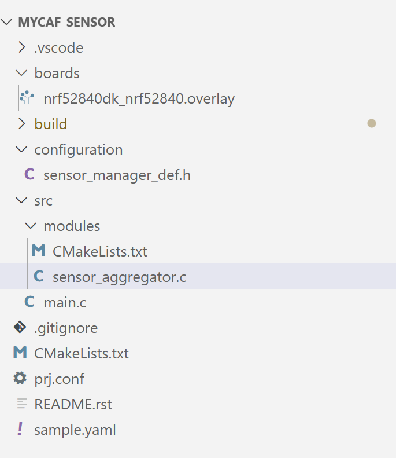The width and height of the screenshot is (396, 458).
Task: Collapse the boards folder chevron
Action: click(x=22, y=73)
